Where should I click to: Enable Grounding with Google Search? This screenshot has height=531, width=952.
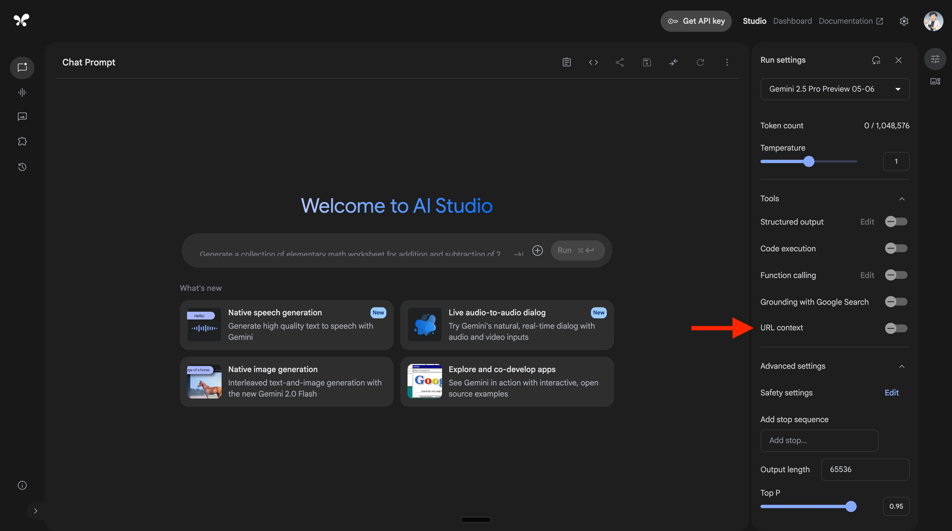[896, 302]
